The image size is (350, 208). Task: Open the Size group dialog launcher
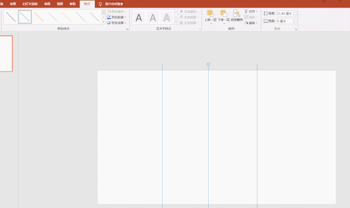point(296,29)
